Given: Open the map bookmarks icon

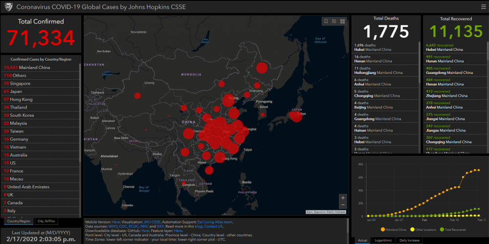Looking at the screenshot, I should click(x=326, y=21).
